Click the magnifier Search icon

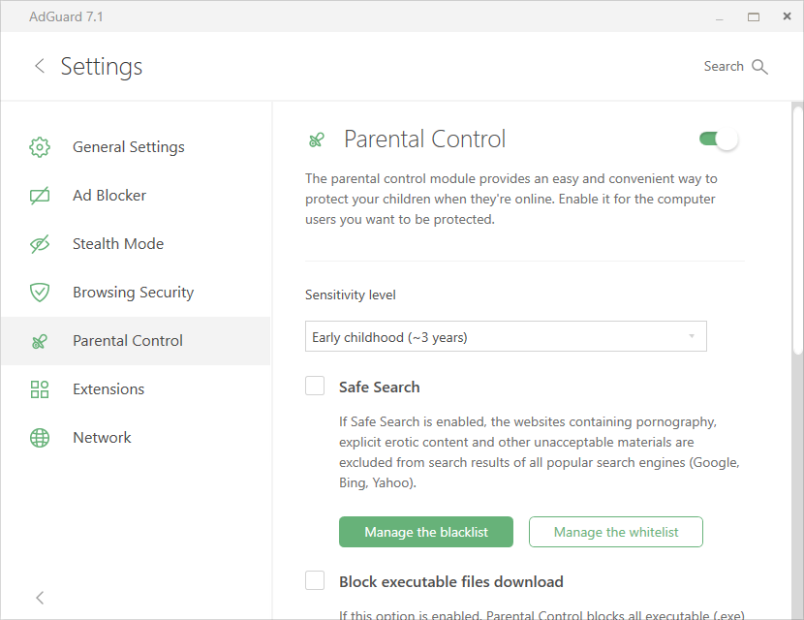(x=759, y=67)
